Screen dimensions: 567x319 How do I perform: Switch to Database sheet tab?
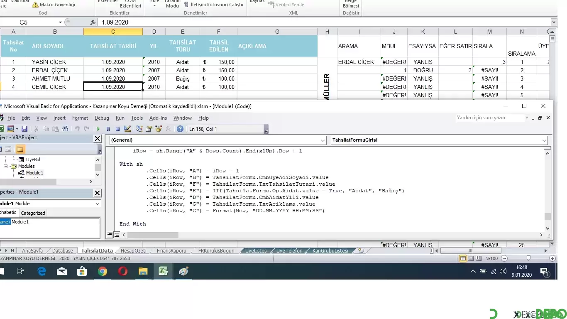pyautogui.click(x=63, y=250)
